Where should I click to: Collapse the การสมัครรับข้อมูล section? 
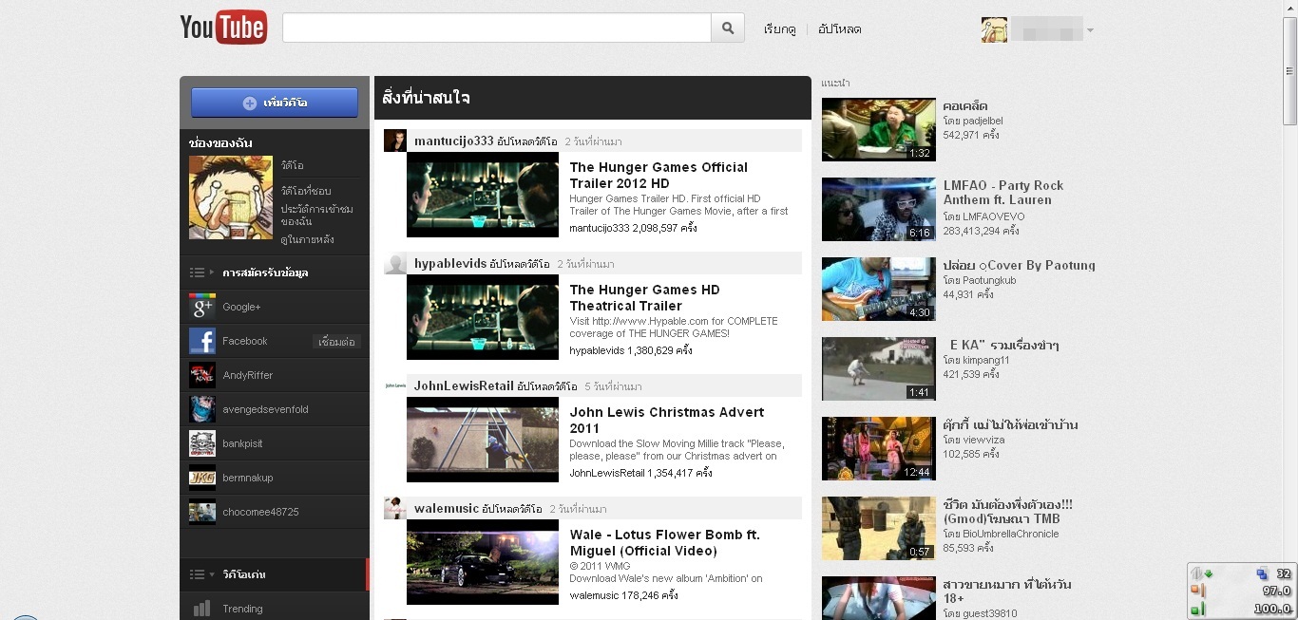[212, 272]
